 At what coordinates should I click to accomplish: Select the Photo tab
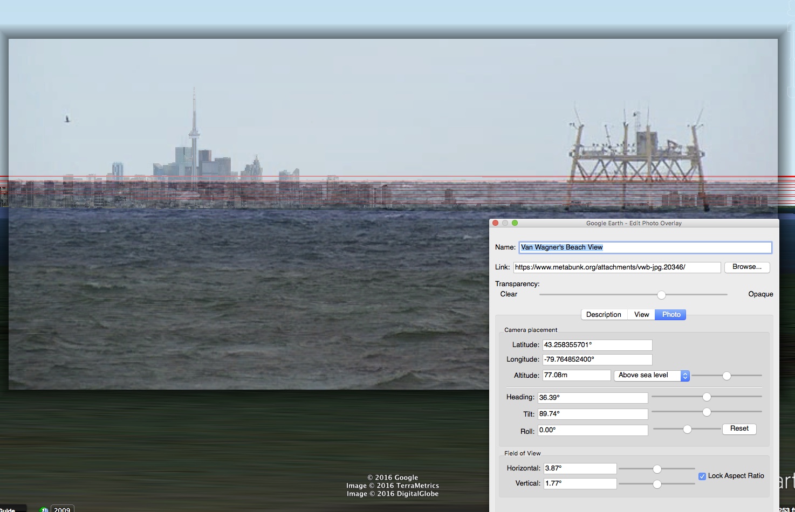[671, 315]
